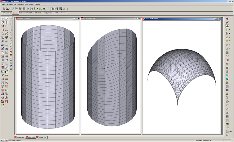Click the tree-structure icon in top toolbar
The image size is (234, 142).
point(64,9)
